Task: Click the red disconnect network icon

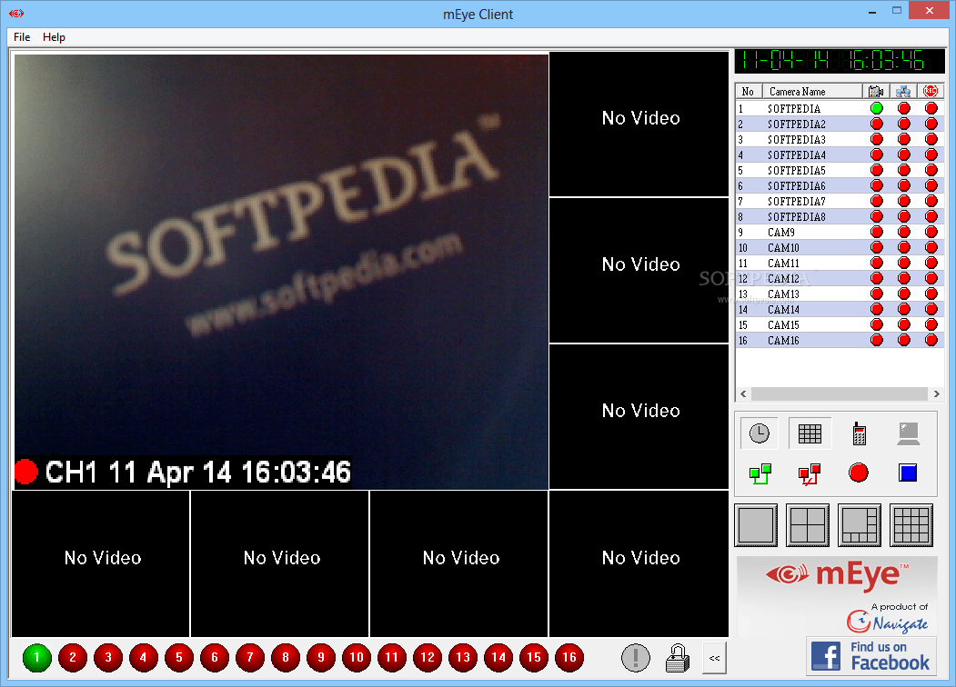Action: pos(809,473)
